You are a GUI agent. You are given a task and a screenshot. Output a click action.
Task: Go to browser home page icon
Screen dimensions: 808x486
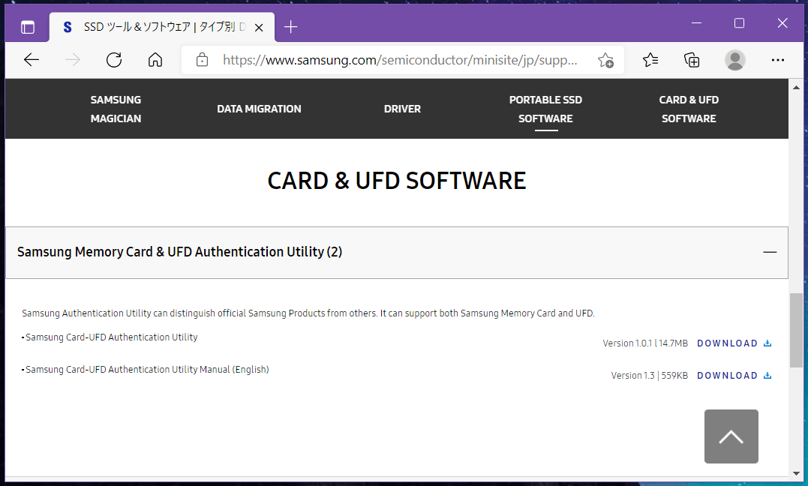[155, 60]
